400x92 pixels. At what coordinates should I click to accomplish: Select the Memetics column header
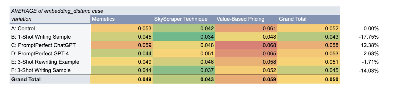[121, 19]
